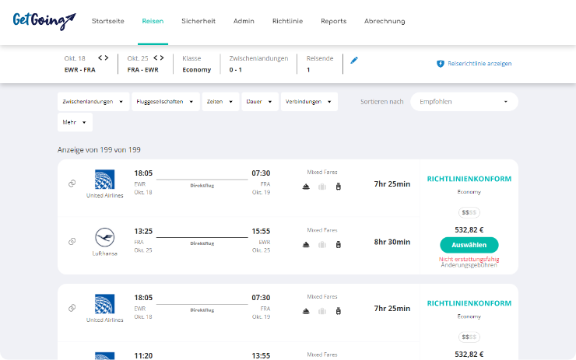
Task: Open the Empfohlen sort dropdown
Action: [464, 102]
